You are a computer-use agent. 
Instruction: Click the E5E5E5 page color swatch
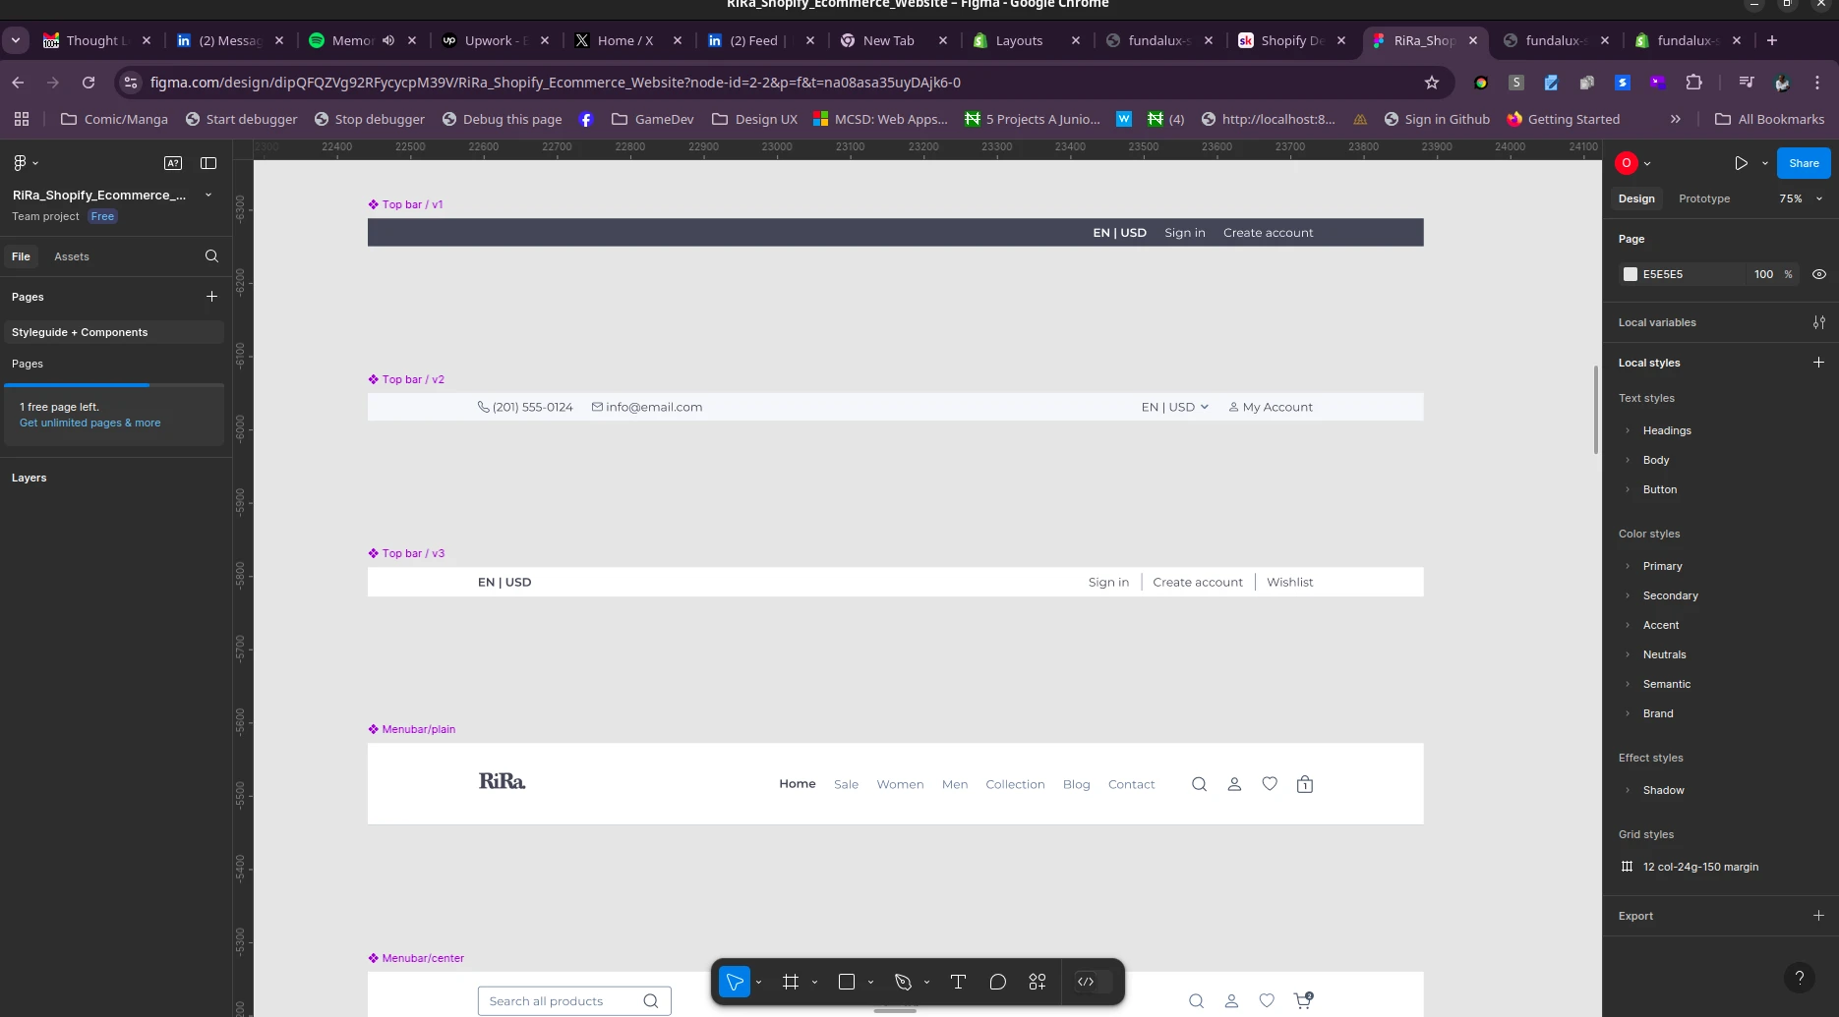[x=1631, y=274]
